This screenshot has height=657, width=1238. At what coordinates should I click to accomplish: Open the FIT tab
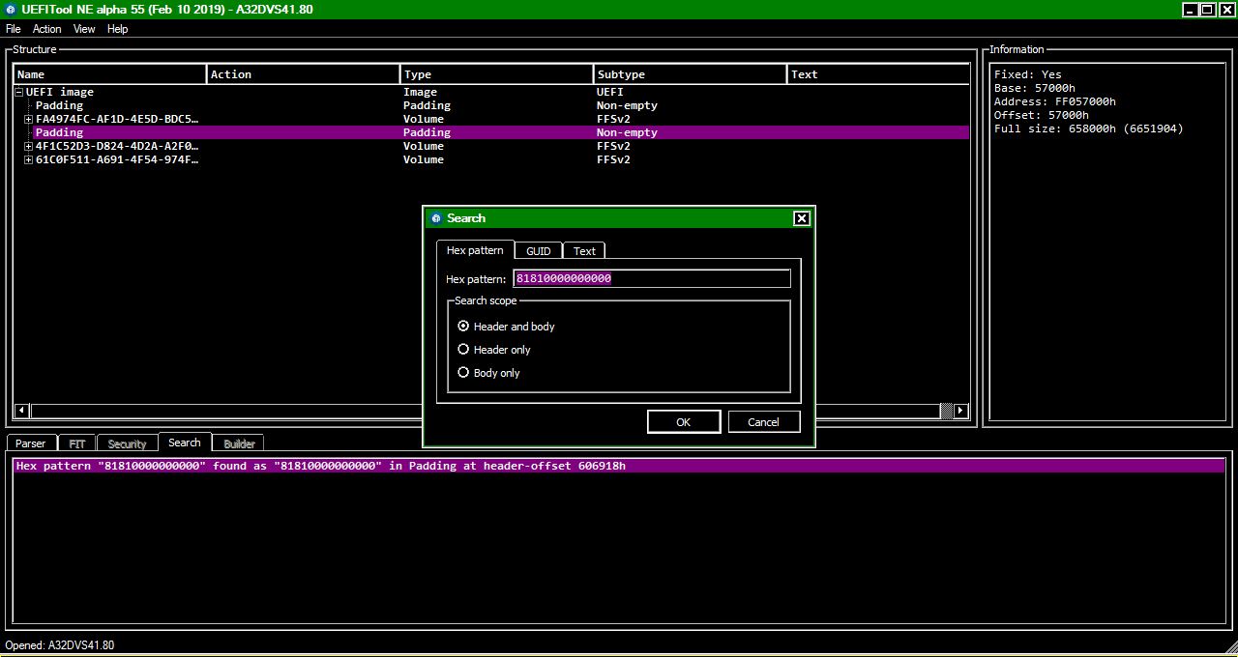pyautogui.click(x=77, y=443)
